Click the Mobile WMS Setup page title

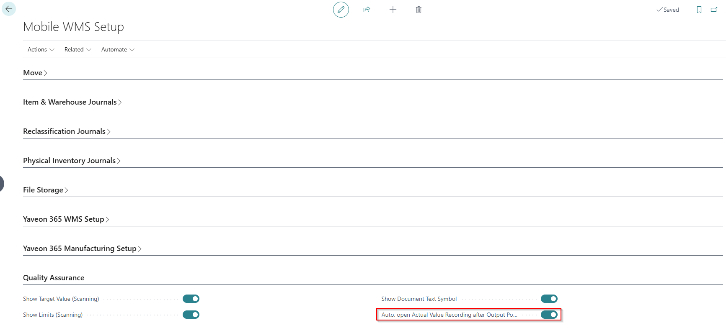click(74, 27)
